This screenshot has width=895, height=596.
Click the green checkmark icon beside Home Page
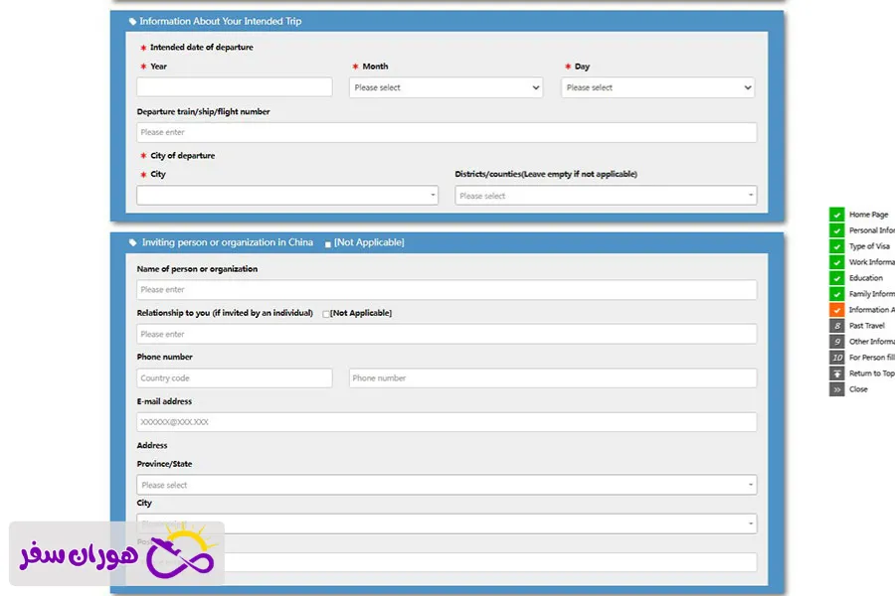point(836,215)
